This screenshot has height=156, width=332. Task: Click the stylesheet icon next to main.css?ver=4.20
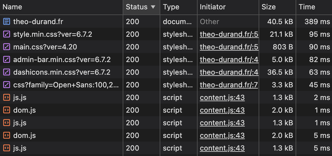(7, 47)
